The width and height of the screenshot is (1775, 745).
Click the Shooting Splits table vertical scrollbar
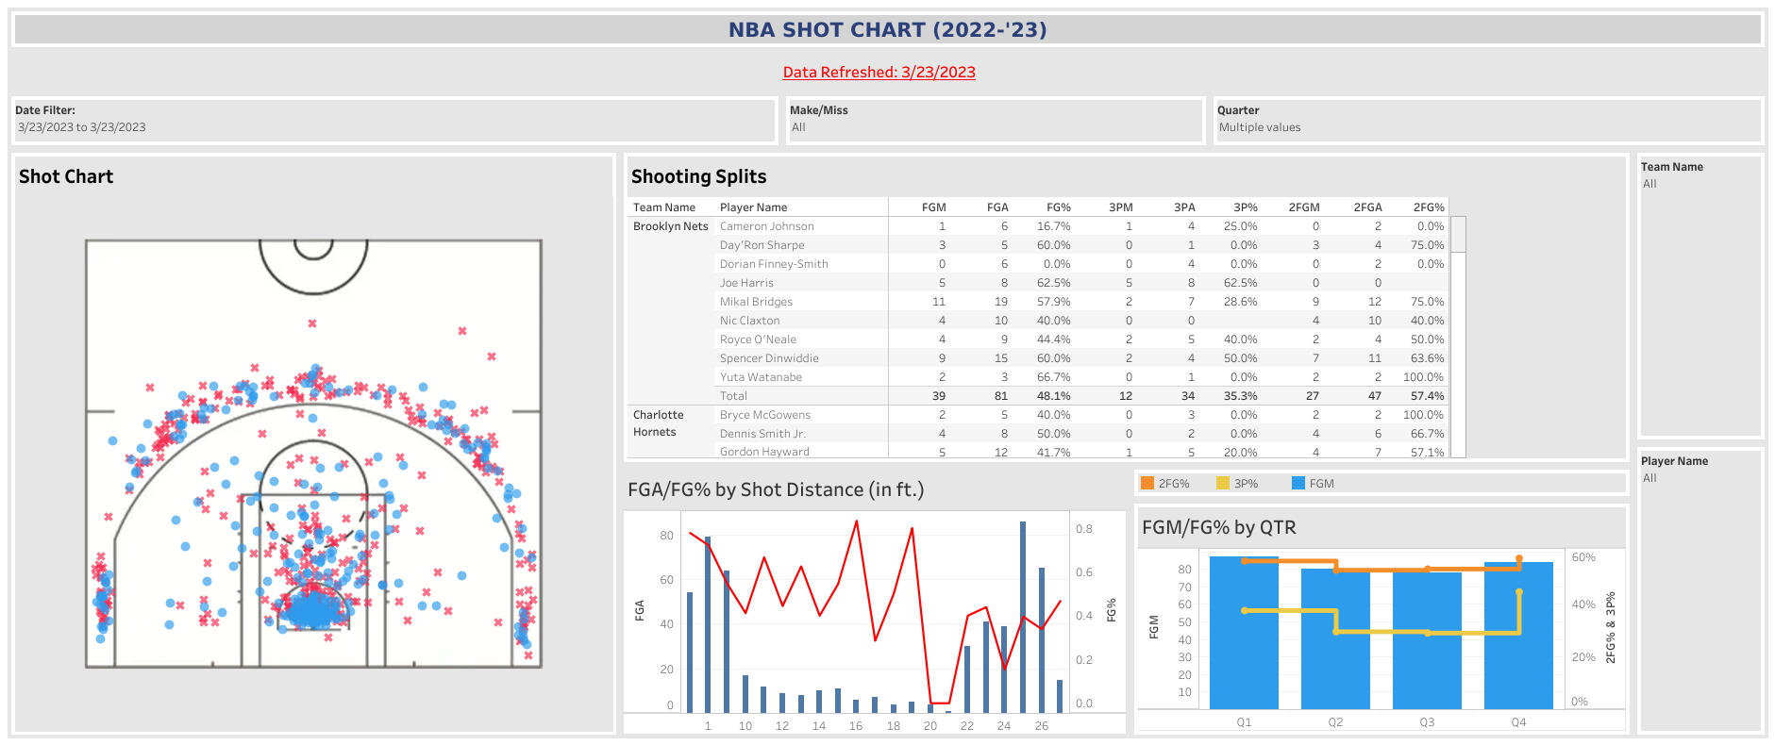(x=1458, y=236)
